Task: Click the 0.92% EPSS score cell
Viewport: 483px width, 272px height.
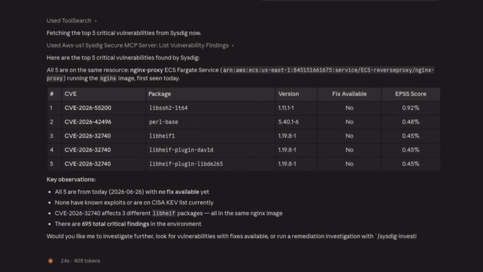Action: click(411, 108)
